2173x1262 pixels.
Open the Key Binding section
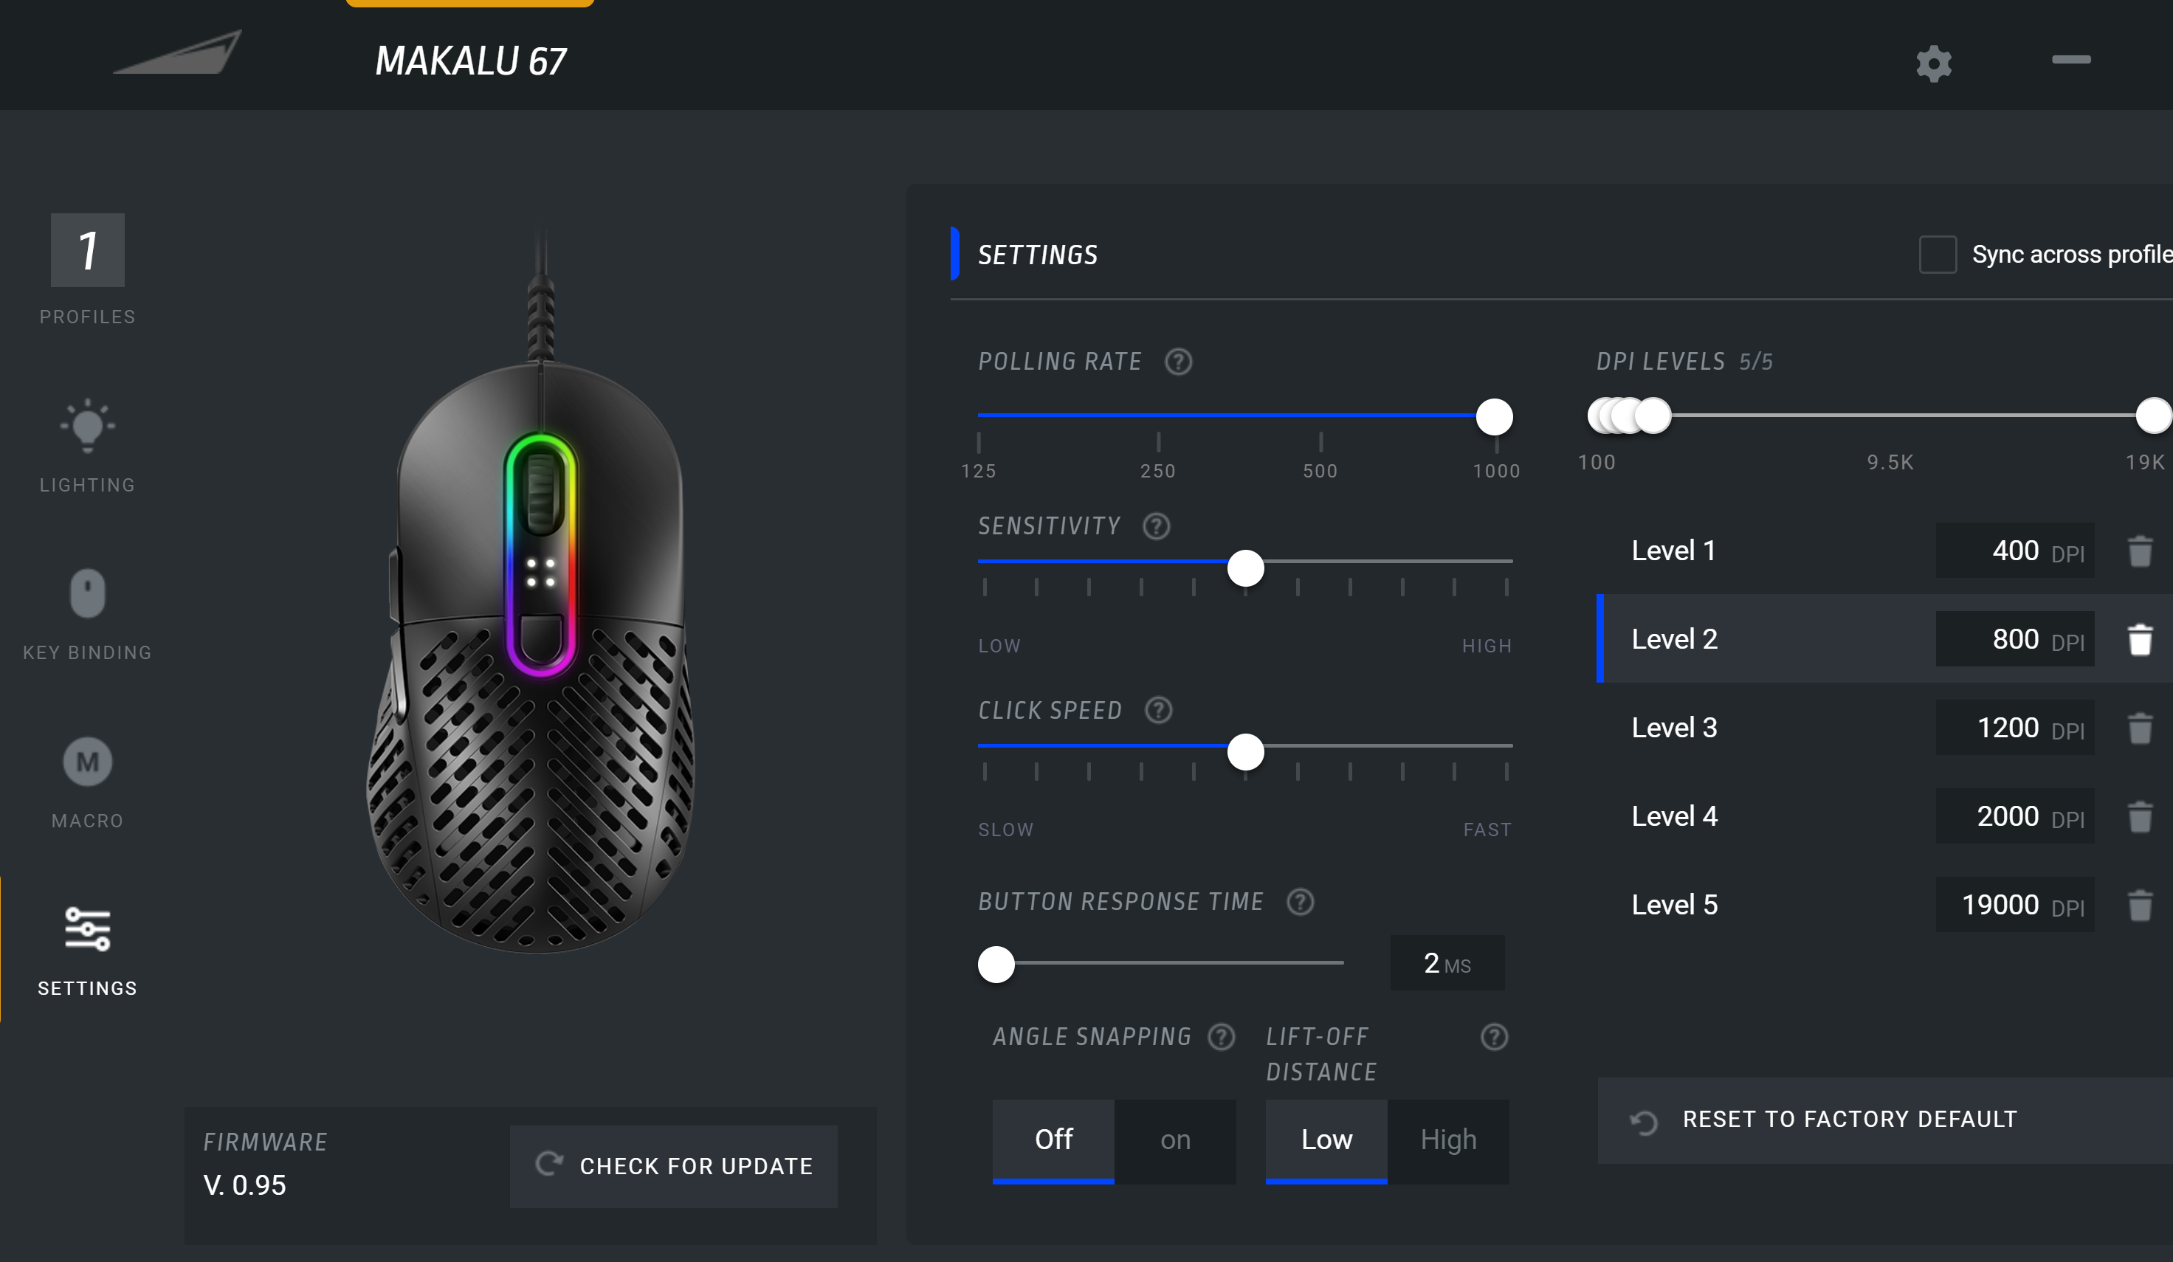(x=87, y=613)
